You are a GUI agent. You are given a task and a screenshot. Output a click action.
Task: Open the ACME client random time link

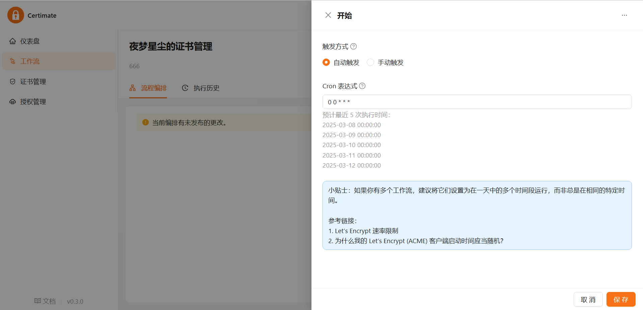click(x=419, y=241)
